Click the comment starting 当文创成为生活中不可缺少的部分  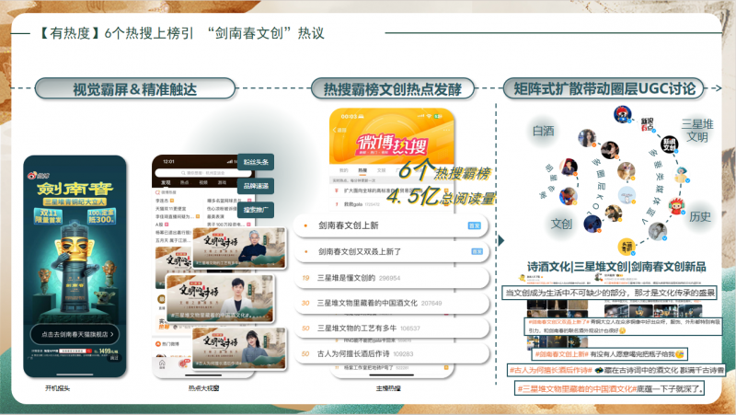(610, 293)
